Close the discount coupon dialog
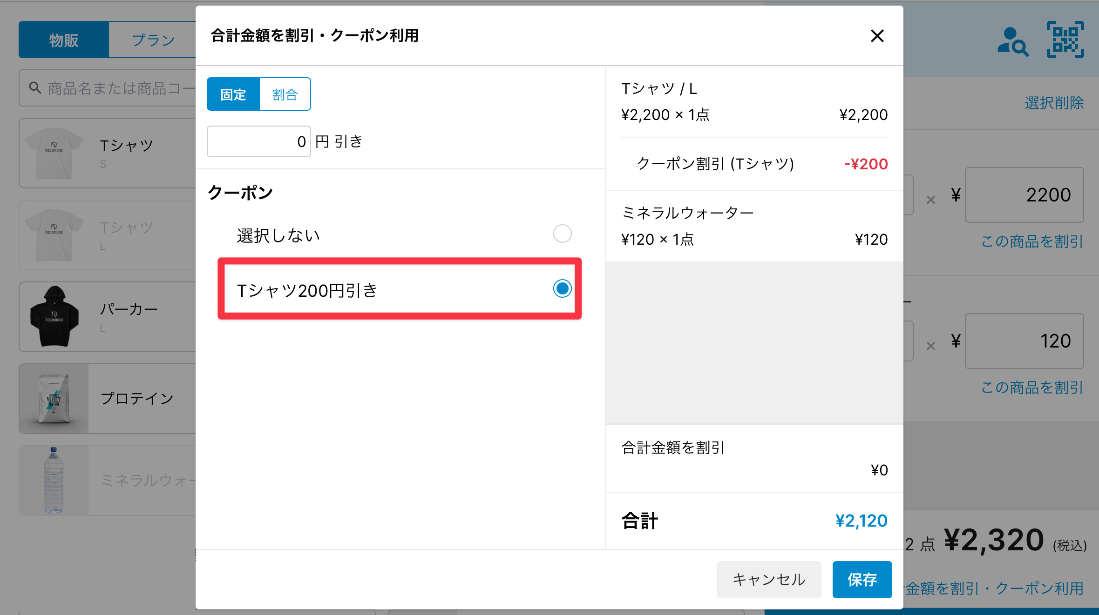 (x=877, y=36)
